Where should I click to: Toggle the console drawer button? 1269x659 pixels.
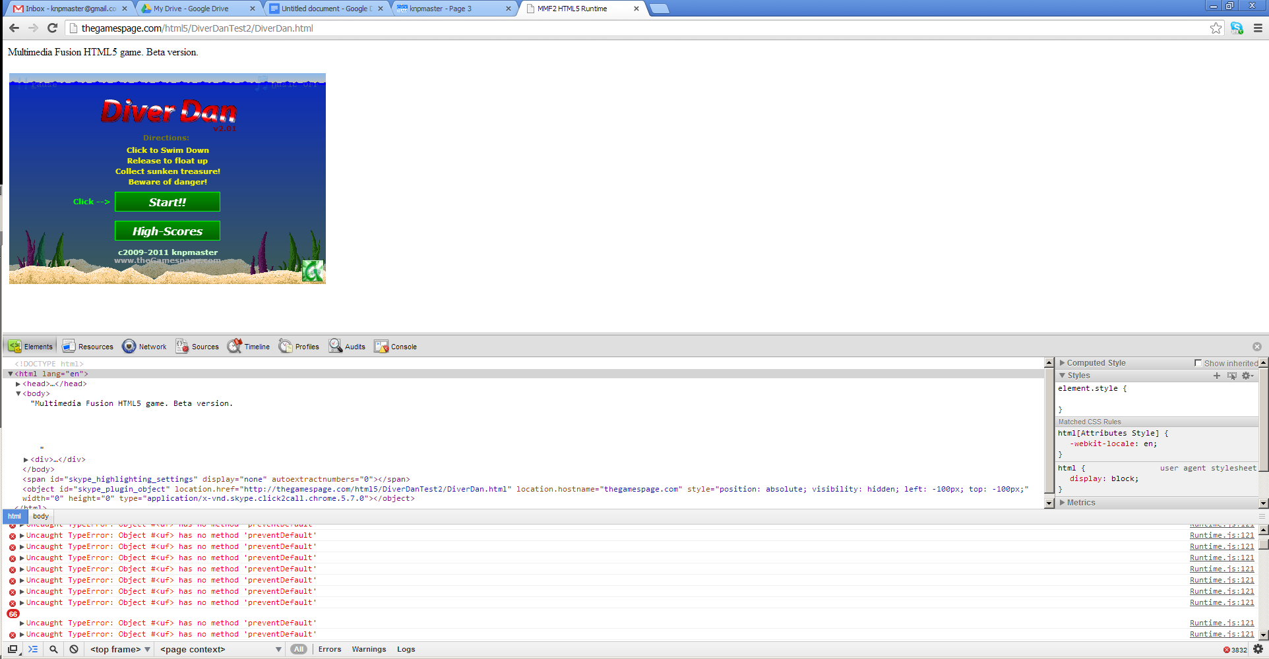[33, 649]
